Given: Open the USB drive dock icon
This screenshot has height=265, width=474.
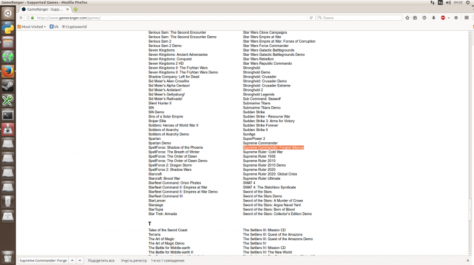Looking at the screenshot, I should click(x=8, y=202).
